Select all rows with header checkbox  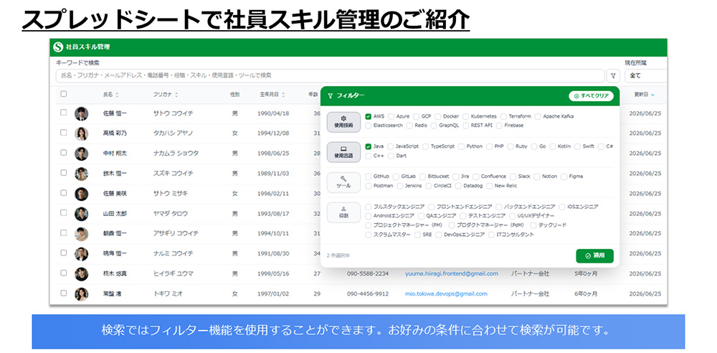pos(64,94)
